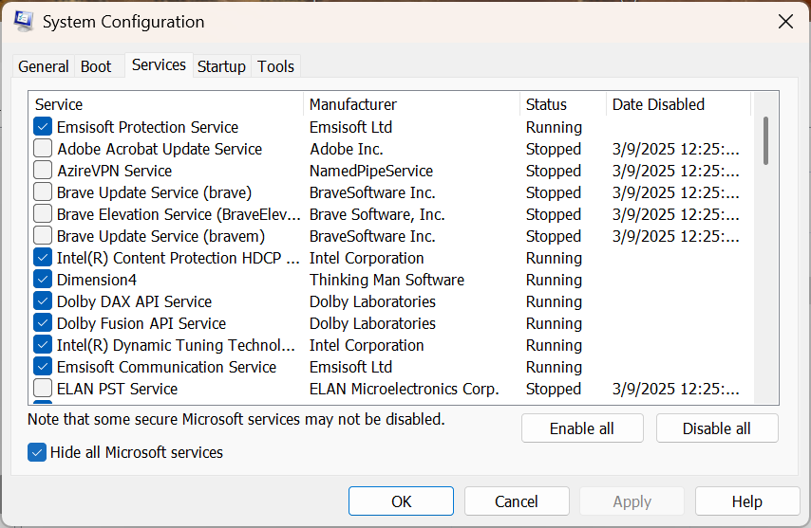Click Dolby Fusion API Service name
Viewport: 811px width, 528px height.
click(x=141, y=323)
